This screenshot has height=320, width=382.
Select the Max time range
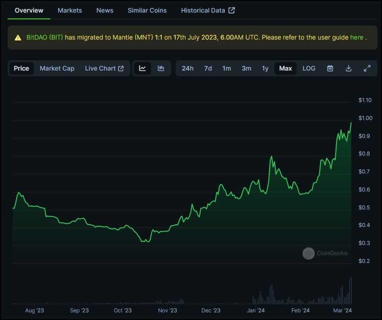pyautogui.click(x=285, y=68)
